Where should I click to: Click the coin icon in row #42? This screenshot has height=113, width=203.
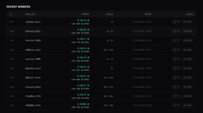pos(88,67)
